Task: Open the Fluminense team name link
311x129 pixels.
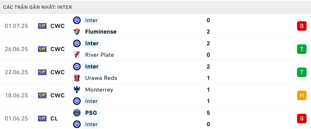Action: (x=101, y=32)
